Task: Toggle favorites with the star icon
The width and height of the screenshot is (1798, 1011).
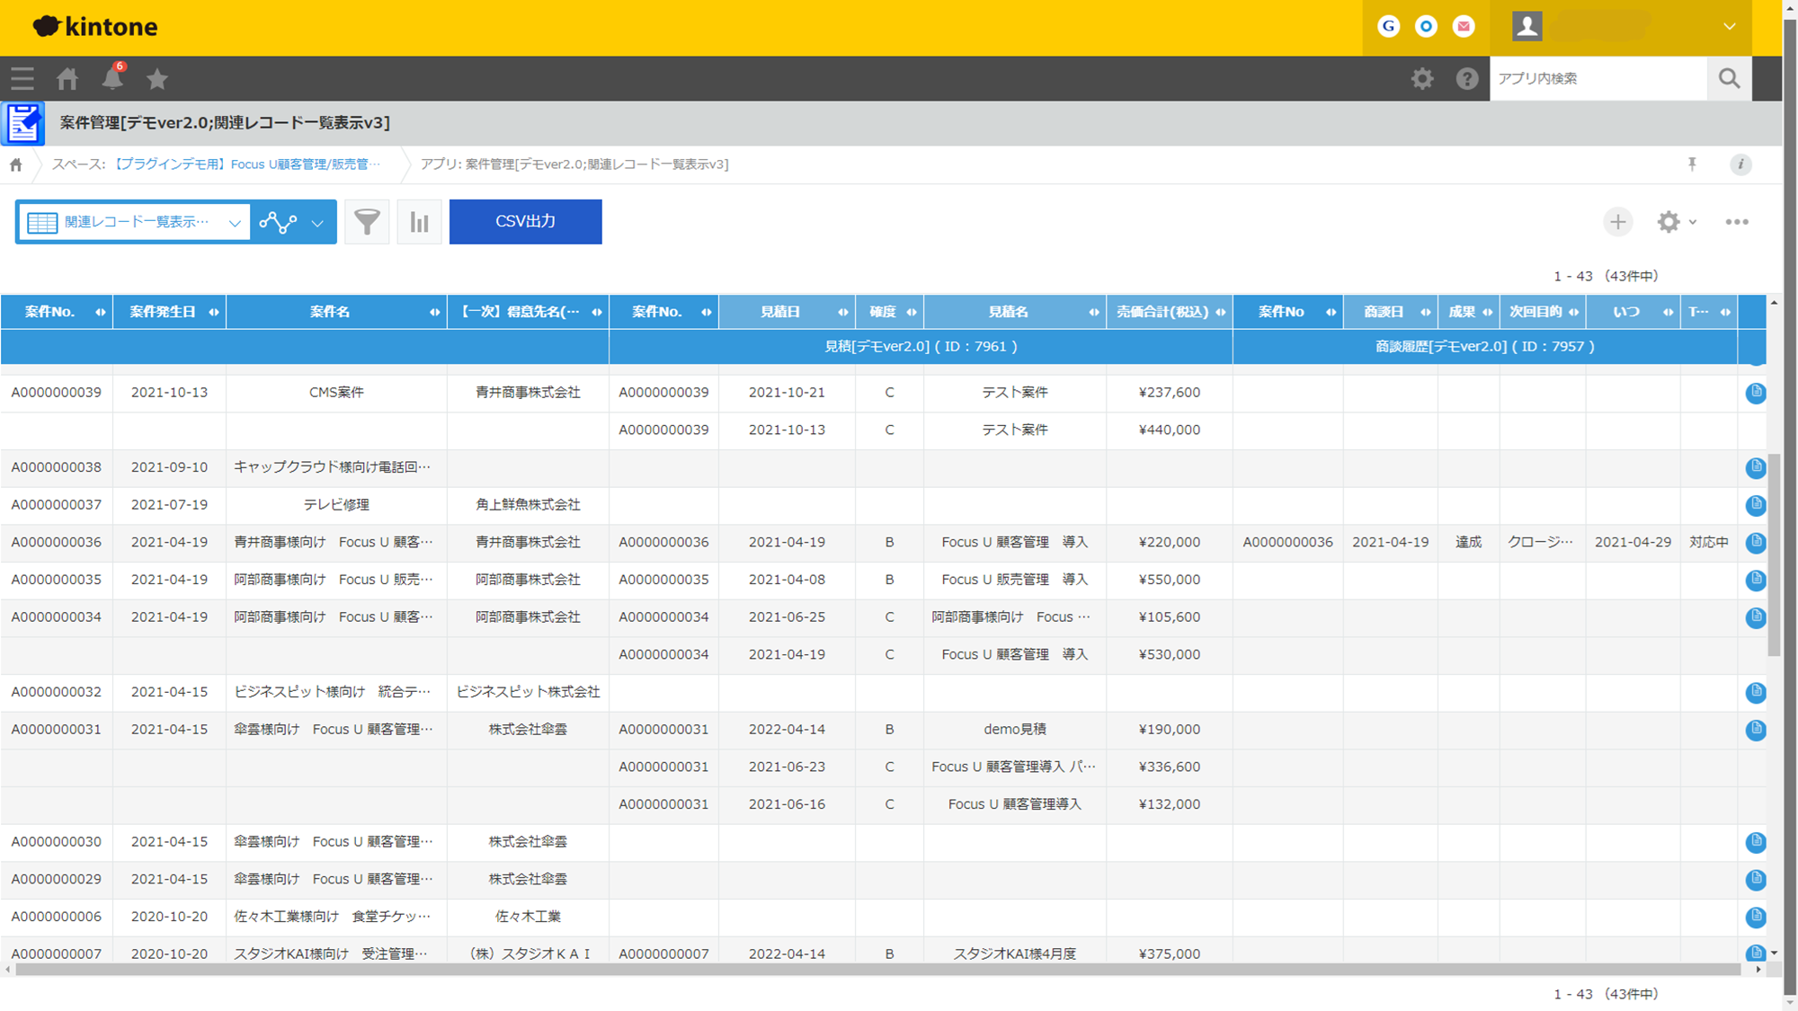Action: click(x=156, y=78)
